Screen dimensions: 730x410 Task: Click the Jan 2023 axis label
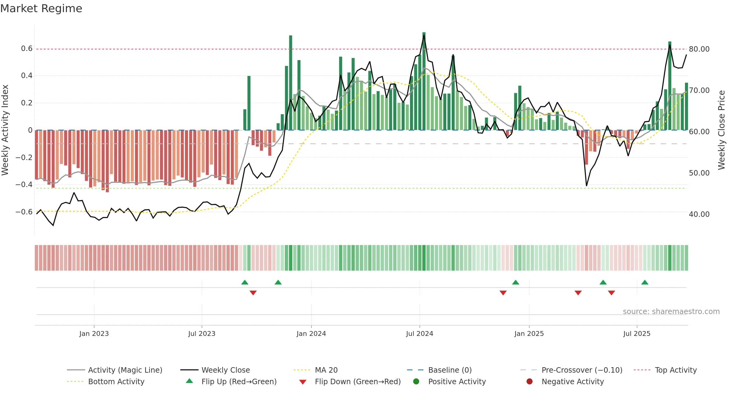94,333
